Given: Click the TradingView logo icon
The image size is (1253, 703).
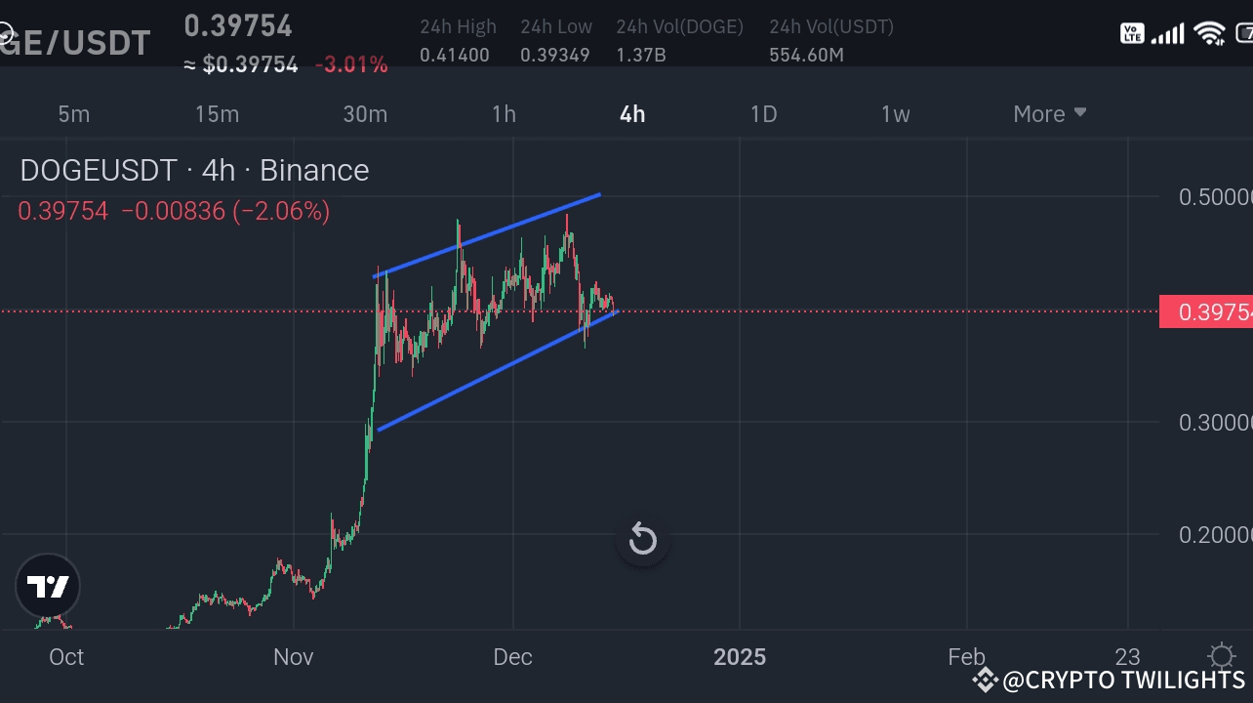Looking at the screenshot, I should (48, 586).
